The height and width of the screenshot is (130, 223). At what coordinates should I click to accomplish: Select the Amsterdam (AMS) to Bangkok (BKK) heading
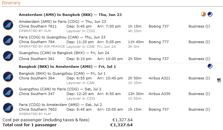(x=70, y=15)
